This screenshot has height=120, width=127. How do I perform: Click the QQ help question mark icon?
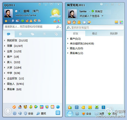coord(40,4)
